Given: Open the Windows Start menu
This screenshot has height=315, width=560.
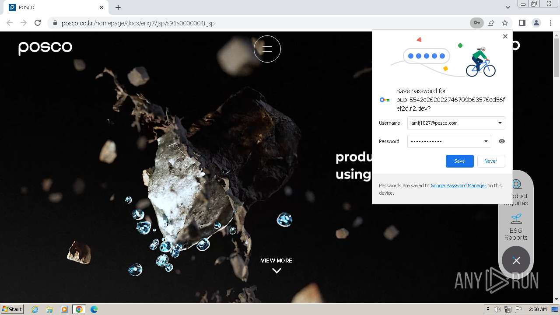Looking at the screenshot, I should tap(12, 309).
